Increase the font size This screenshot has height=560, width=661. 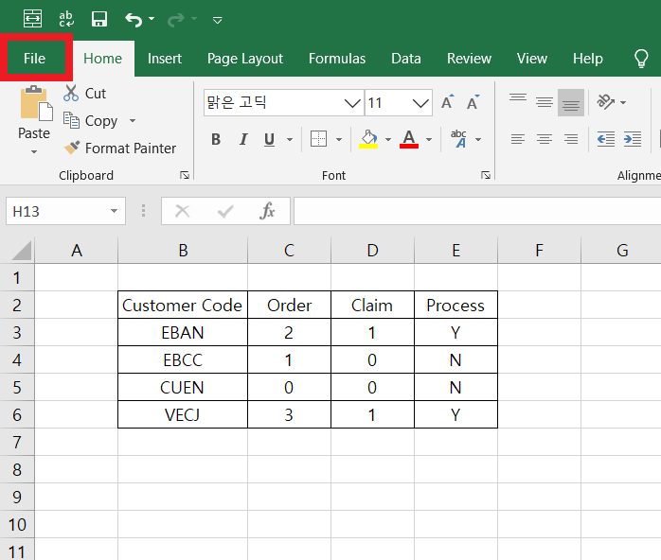click(x=448, y=102)
